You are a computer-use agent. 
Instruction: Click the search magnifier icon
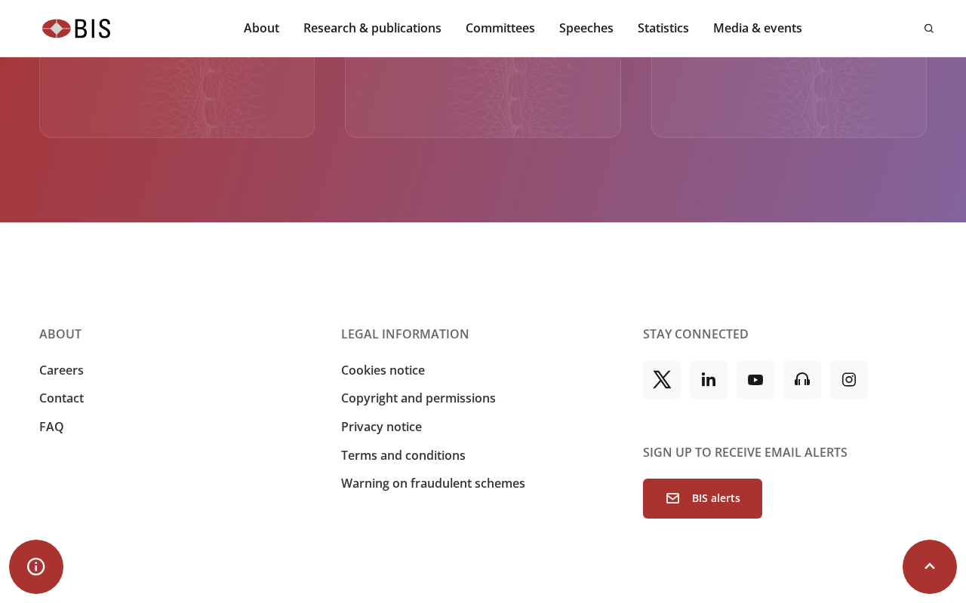[x=929, y=29]
